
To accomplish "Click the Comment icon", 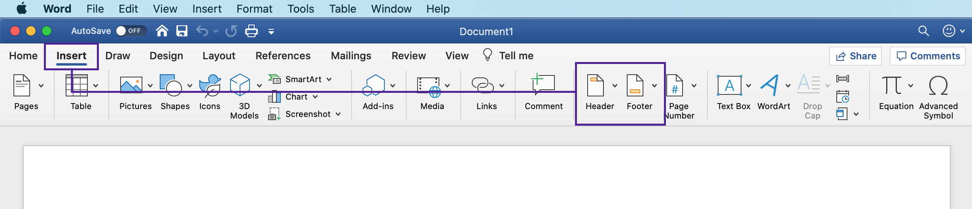I will 543,84.
